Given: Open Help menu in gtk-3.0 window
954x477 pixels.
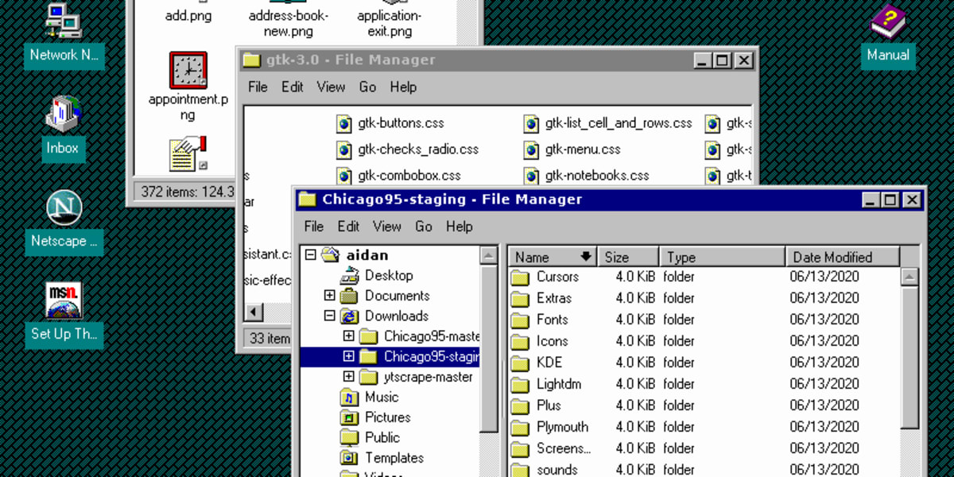Looking at the screenshot, I should tap(403, 87).
